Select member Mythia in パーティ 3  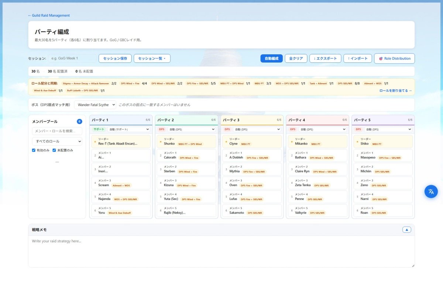(x=252, y=169)
